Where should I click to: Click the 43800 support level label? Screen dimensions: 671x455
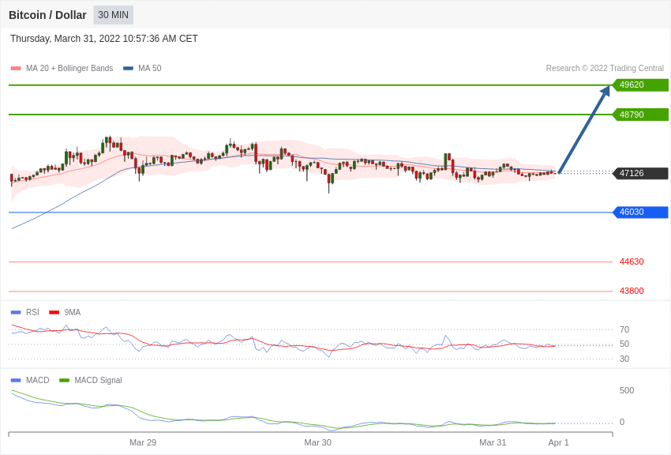pos(632,291)
